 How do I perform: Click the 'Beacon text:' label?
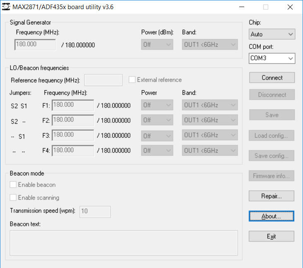point(25,224)
